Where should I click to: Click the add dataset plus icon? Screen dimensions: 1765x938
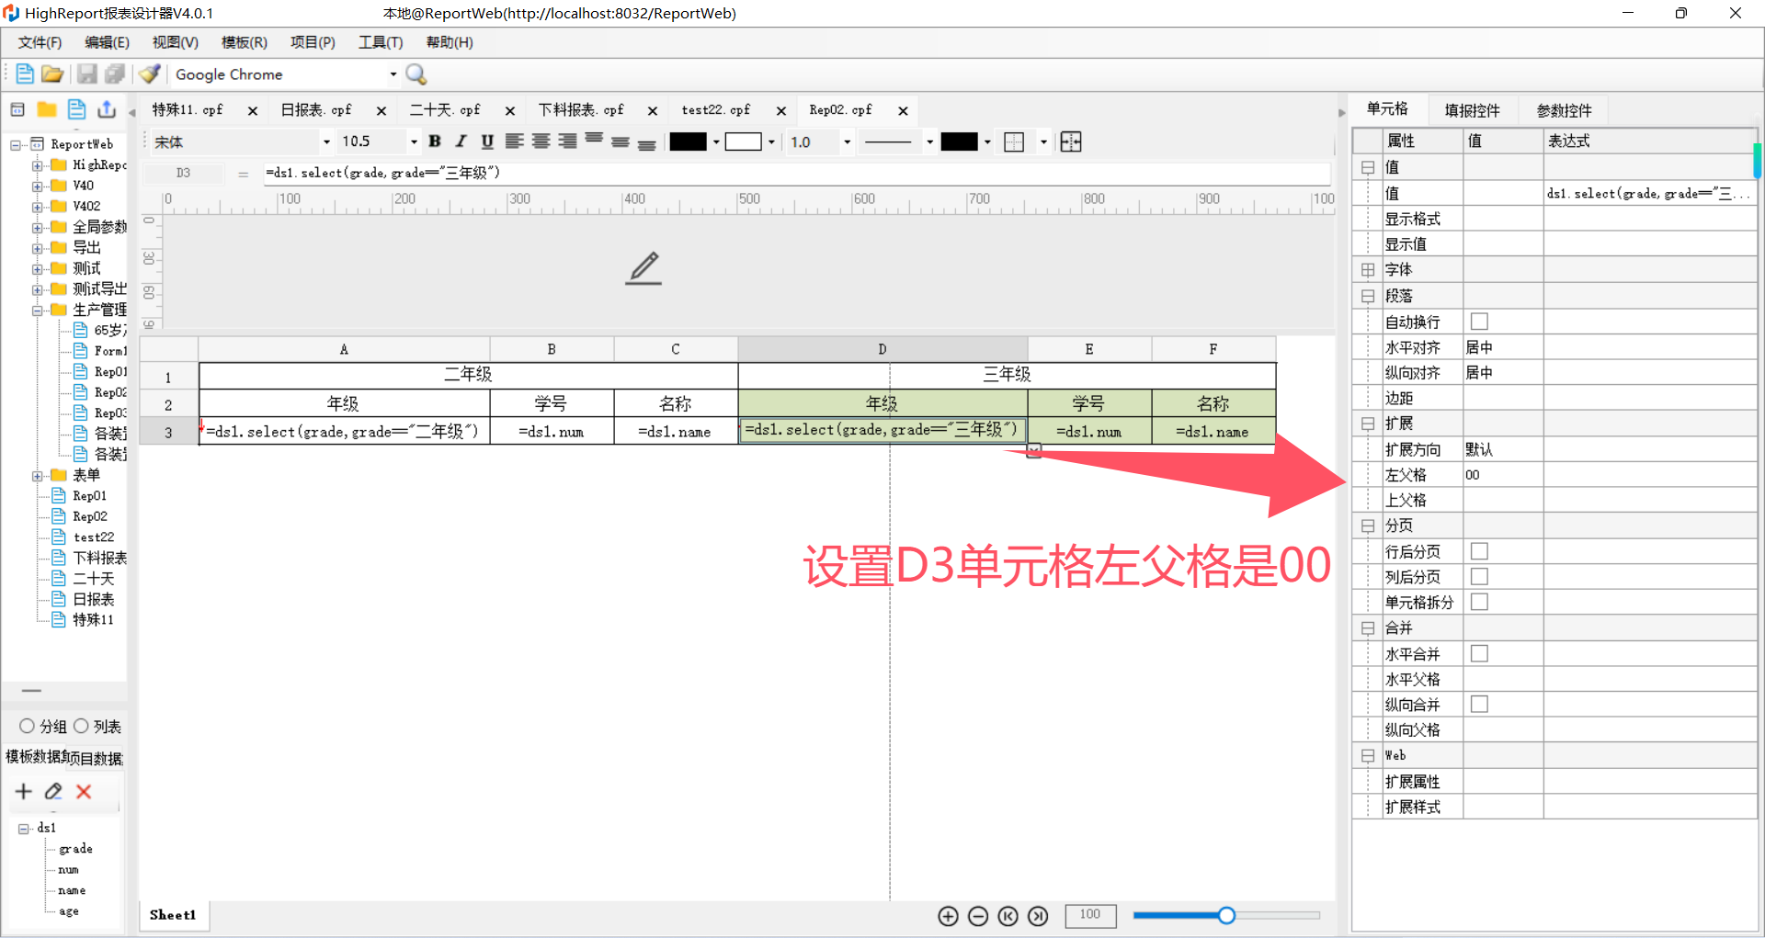pyautogui.click(x=24, y=792)
